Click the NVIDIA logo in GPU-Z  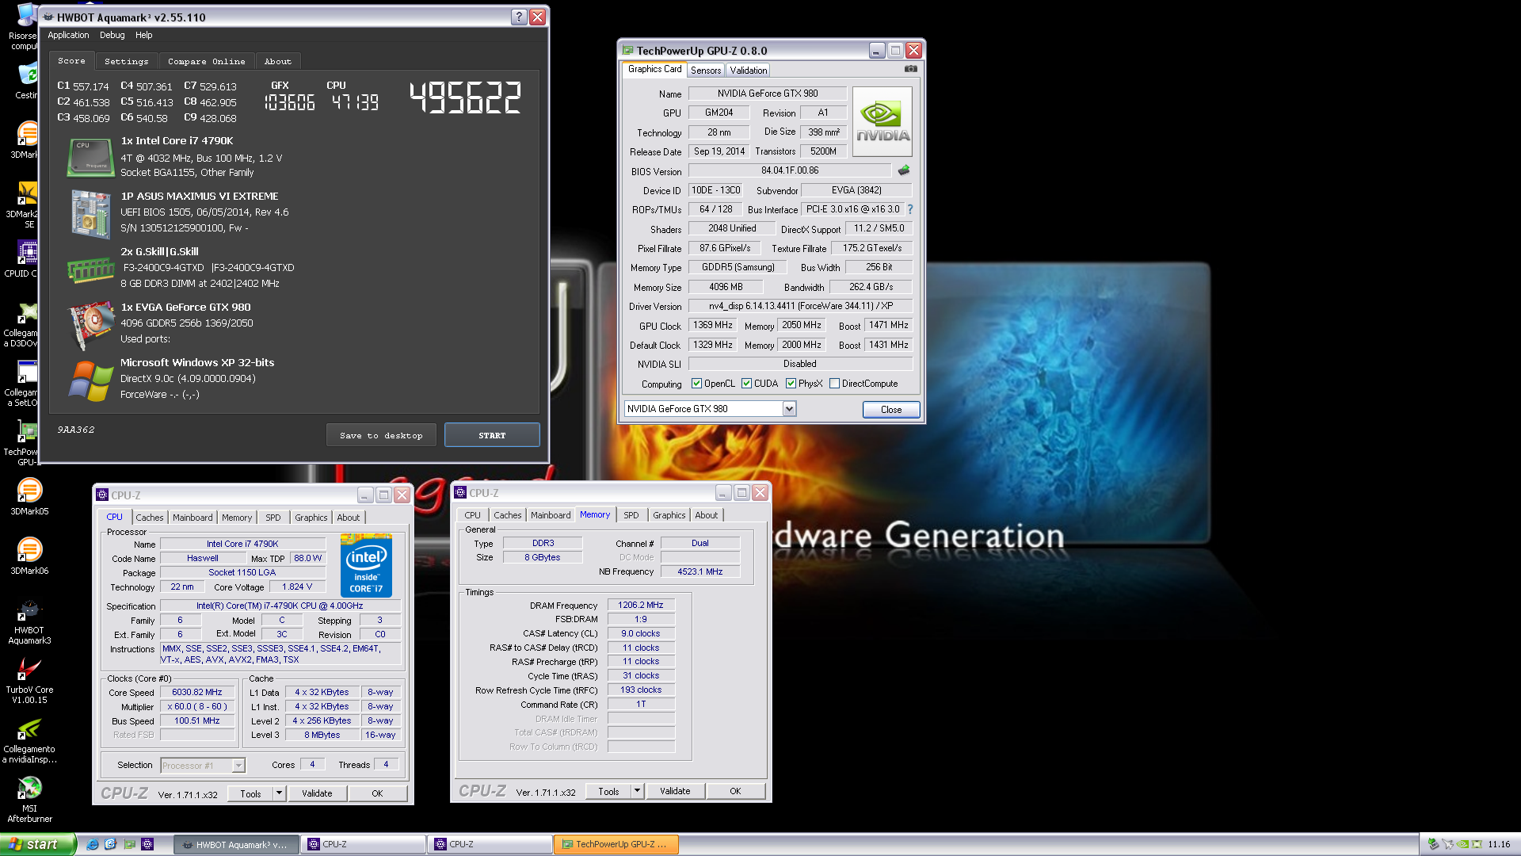tap(882, 121)
